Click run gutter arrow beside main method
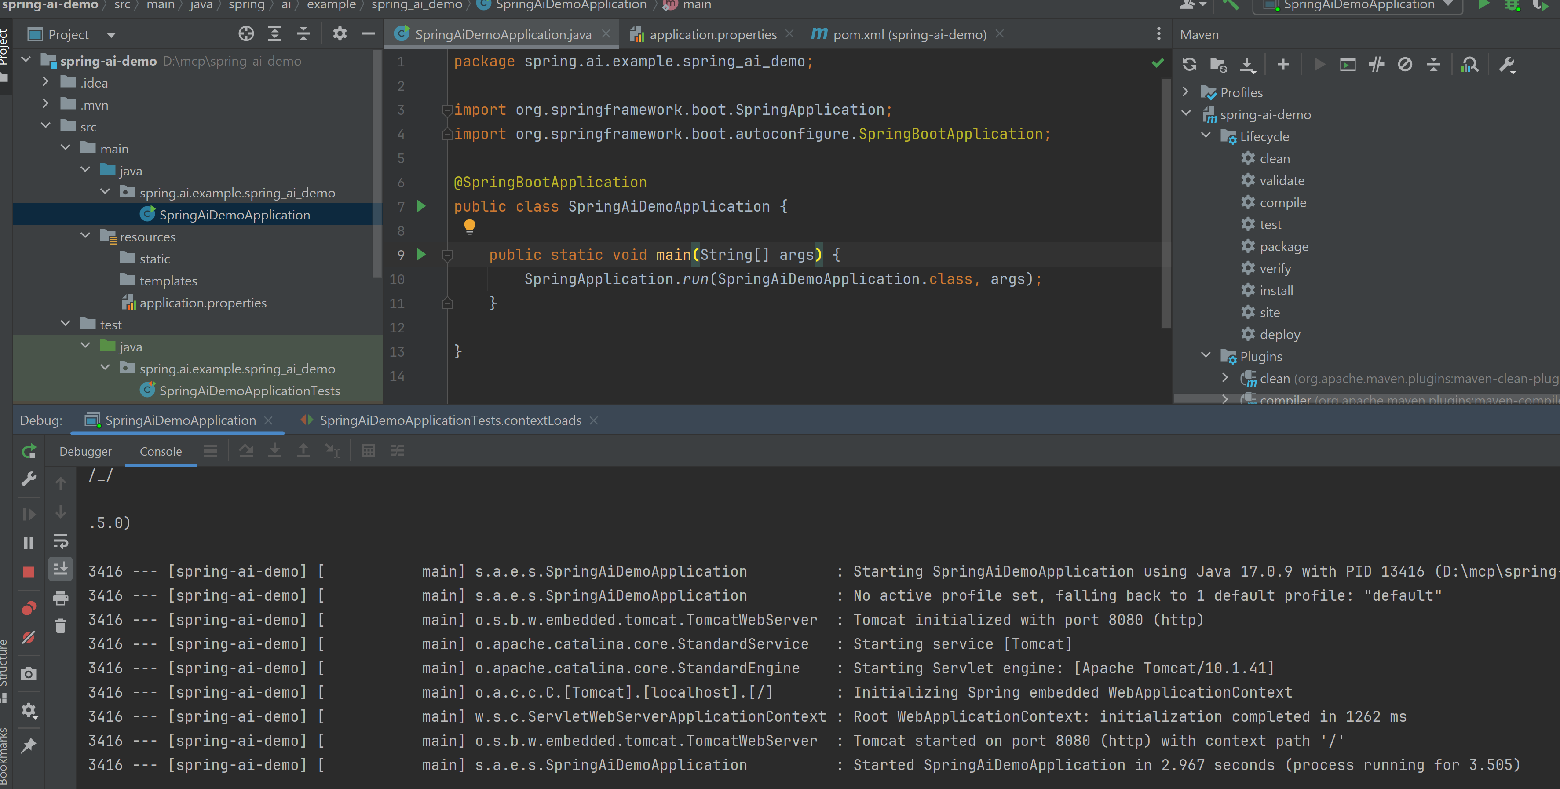The height and width of the screenshot is (789, 1560). point(421,254)
